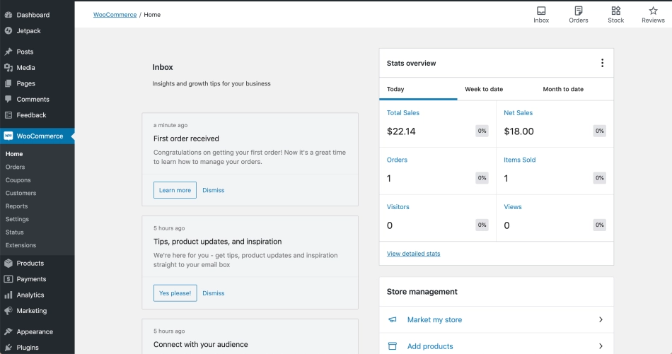Viewport: 672px width, 354px height.
Task: Click the $22.14 total sales value
Action: coord(401,131)
